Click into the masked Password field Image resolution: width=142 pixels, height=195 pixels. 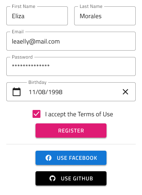point(71,66)
